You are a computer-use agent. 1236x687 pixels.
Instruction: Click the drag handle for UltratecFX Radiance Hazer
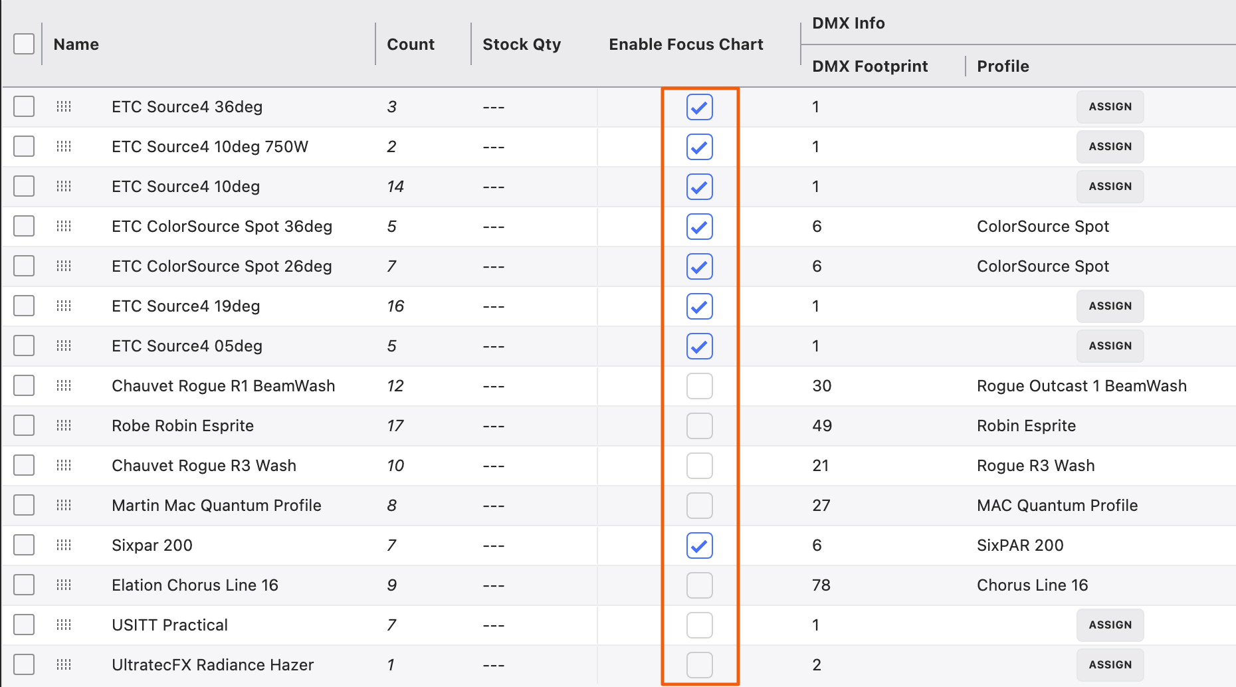(64, 665)
